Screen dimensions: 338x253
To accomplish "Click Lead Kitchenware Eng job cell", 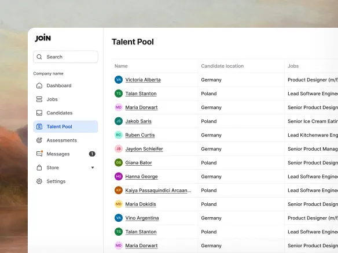I will tap(313, 135).
